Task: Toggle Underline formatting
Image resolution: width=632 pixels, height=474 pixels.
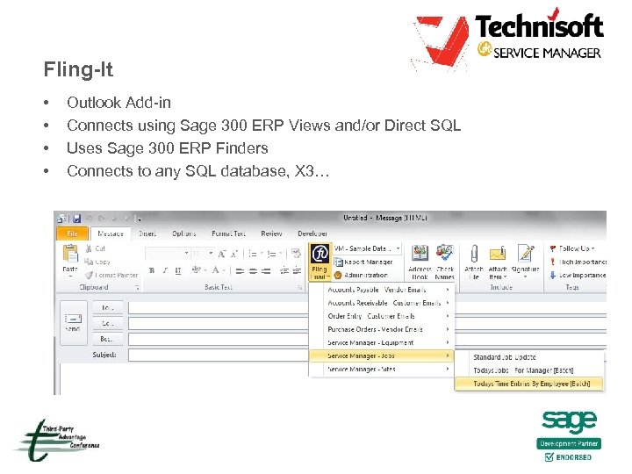Action: [177, 270]
